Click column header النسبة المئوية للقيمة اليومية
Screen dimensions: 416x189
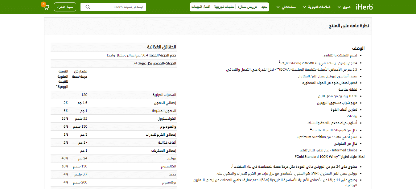point(62,79)
